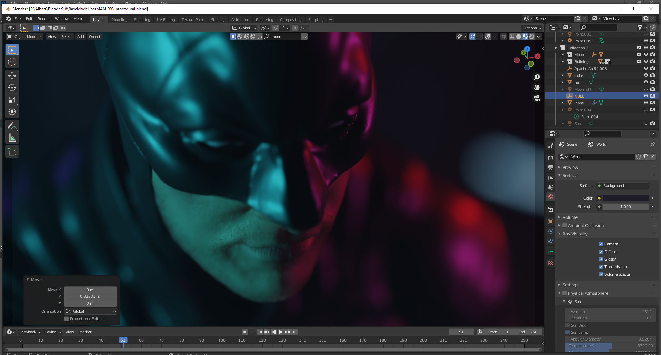
Task: Switch to solid viewport shading
Action: point(519,37)
